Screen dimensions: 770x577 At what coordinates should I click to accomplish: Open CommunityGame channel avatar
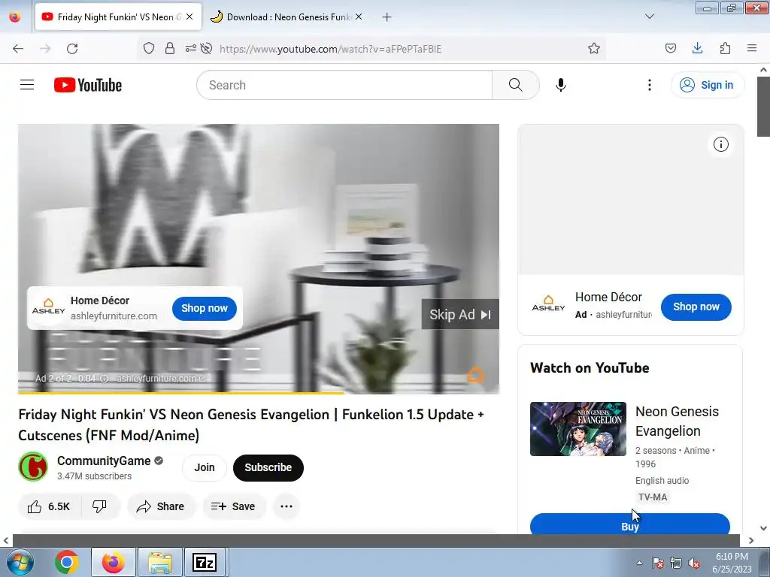pyautogui.click(x=33, y=467)
